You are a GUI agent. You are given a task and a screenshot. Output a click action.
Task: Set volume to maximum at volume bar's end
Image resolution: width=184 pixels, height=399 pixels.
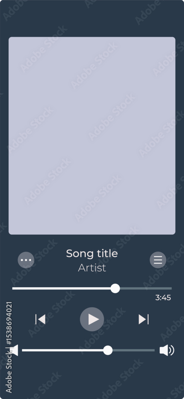coord(154,350)
